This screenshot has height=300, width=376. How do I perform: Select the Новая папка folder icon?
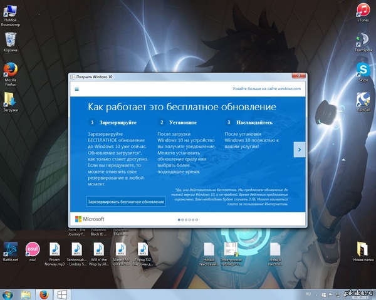tap(363, 252)
